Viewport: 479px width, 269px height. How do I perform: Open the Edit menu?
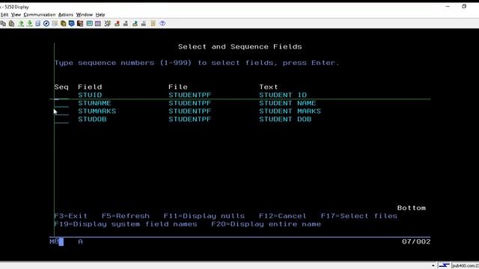tap(4, 15)
